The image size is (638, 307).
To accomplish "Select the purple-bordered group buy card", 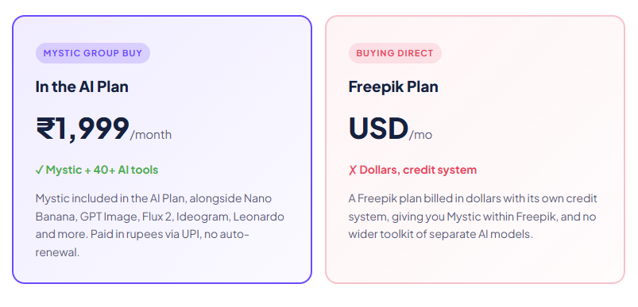I will pyautogui.click(x=162, y=149).
